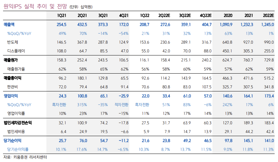Select the 2020 매출액 value 1,090.9
Viewport: 278px width, 162px height.
pyautogui.click(x=225, y=25)
